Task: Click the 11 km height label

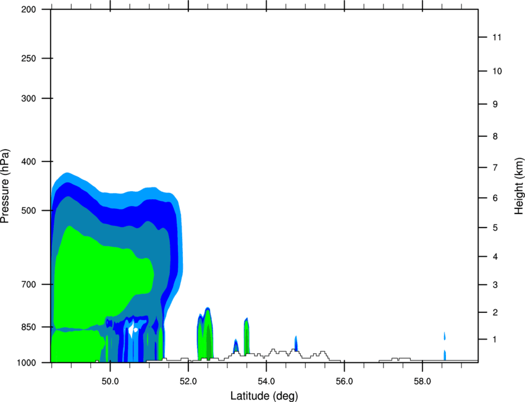Action: click(x=497, y=37)
